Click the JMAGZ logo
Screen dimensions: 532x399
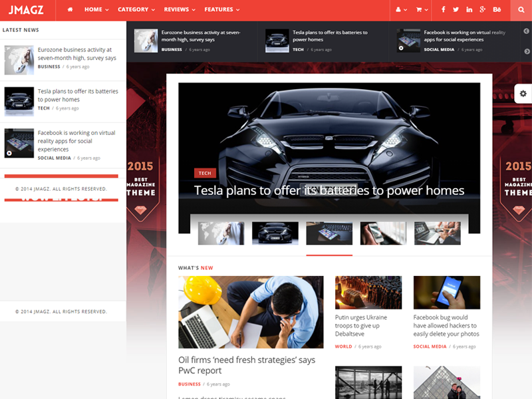pyautogui.click(x=26, y=10)
